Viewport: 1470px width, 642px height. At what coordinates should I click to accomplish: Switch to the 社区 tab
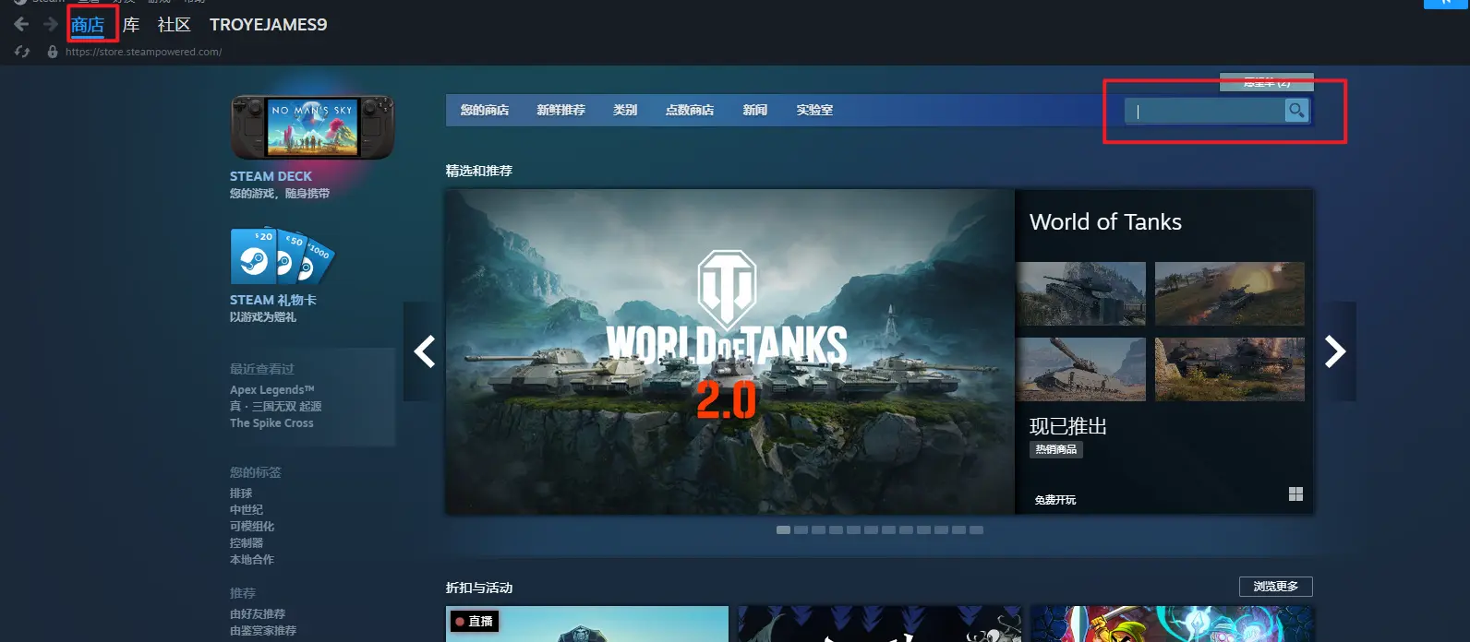pyautogui.click(x=174, y=25)
